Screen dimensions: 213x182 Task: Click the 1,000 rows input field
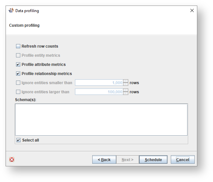[99, 83]
